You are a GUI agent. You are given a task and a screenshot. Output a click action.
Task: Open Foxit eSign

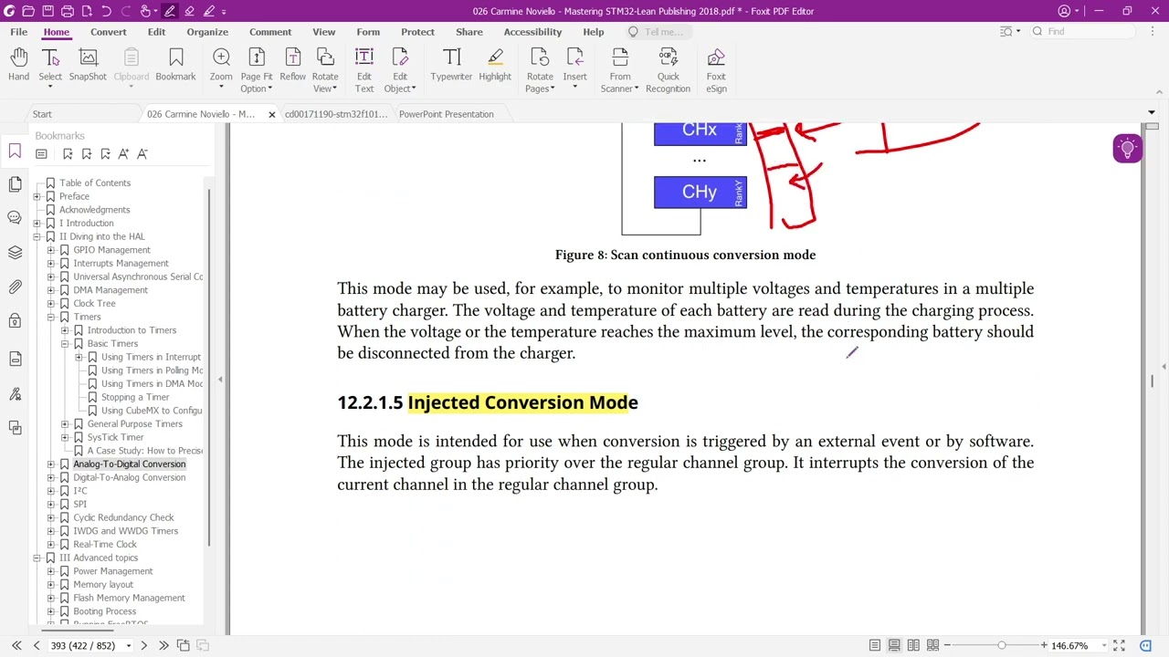[x=716, y=70]
